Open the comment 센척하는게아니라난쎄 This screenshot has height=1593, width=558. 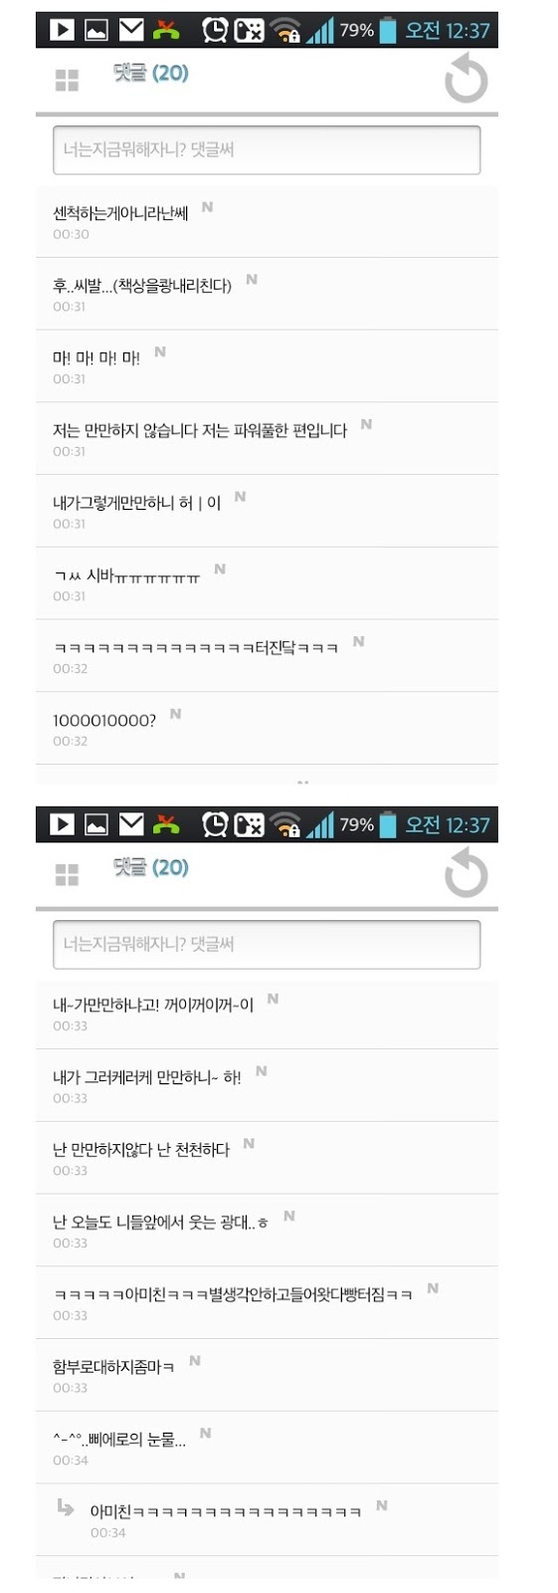(267, 222)
